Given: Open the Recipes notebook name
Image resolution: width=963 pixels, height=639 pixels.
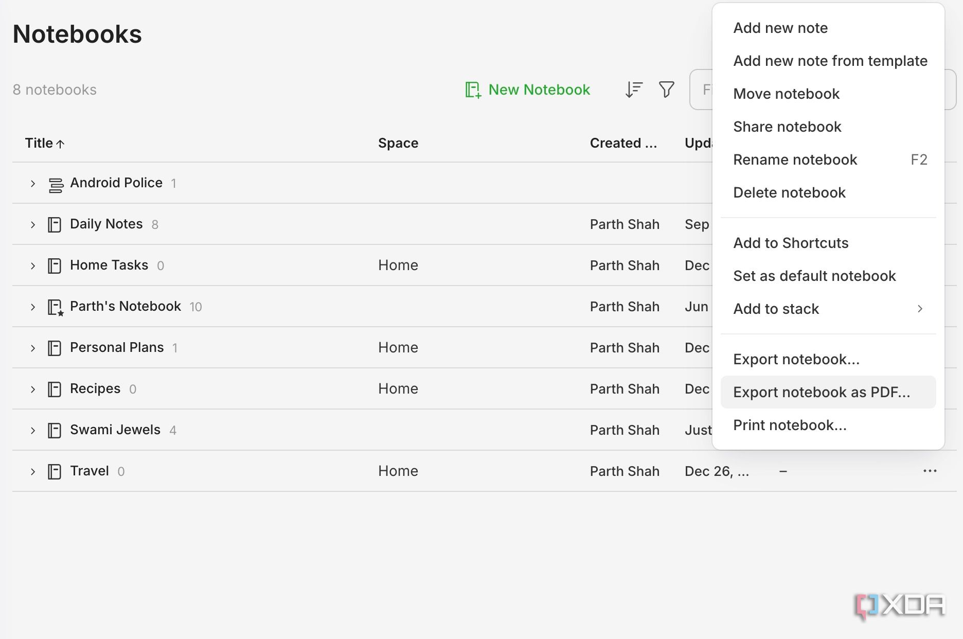Looking at the screenshot, I should point(95,388).
